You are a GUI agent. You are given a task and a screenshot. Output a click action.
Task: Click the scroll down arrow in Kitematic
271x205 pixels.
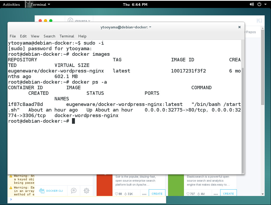coord(263,194)
